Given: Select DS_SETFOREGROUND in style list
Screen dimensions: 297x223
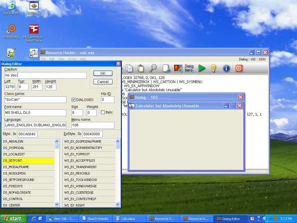Looking at the screenshot, I should pyautogui.click(x=28, y=180).
